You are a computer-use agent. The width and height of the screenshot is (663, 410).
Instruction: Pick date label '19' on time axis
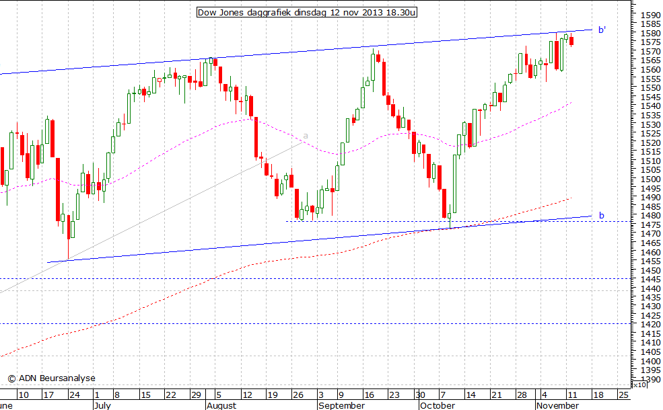tap(273, 395)
